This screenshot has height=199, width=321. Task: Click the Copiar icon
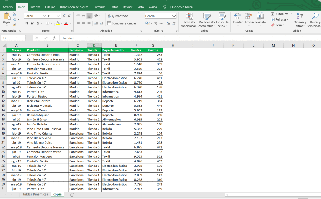click(x=14, y=19)
